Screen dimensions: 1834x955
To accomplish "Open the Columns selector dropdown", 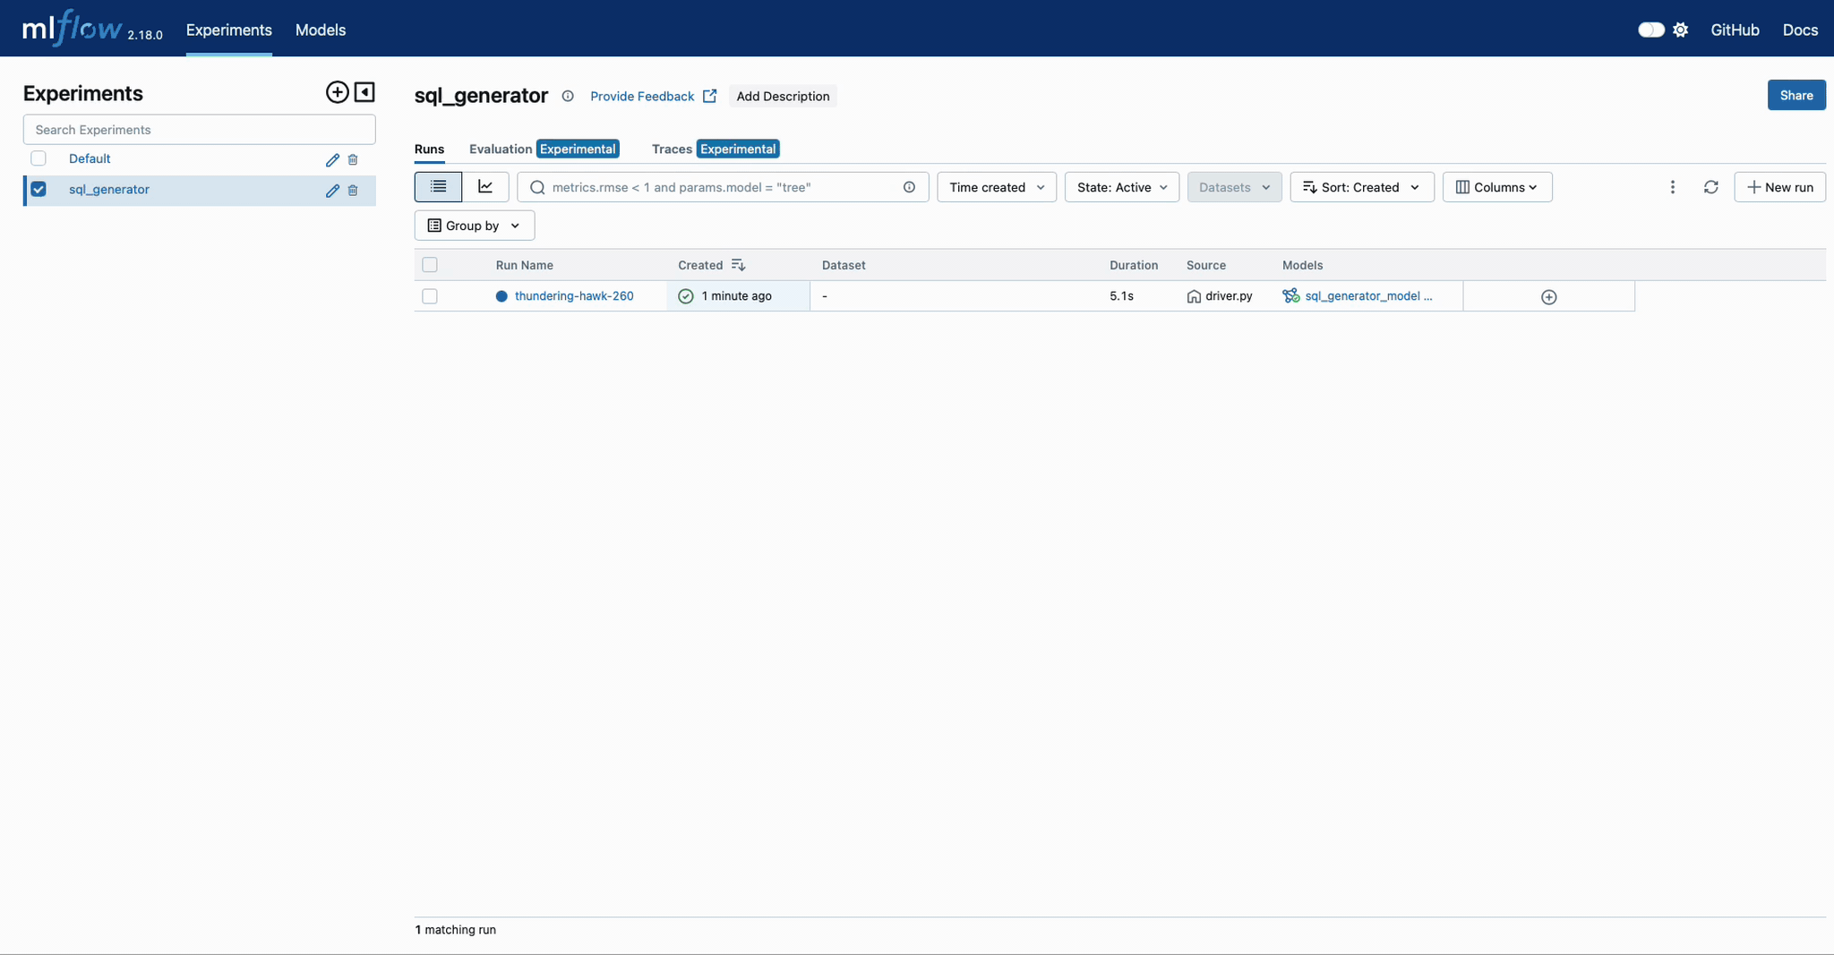I will point(1496,187).
